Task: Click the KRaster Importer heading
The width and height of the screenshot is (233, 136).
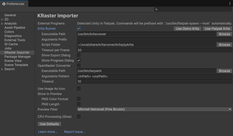Action: [x=58, y=16]
